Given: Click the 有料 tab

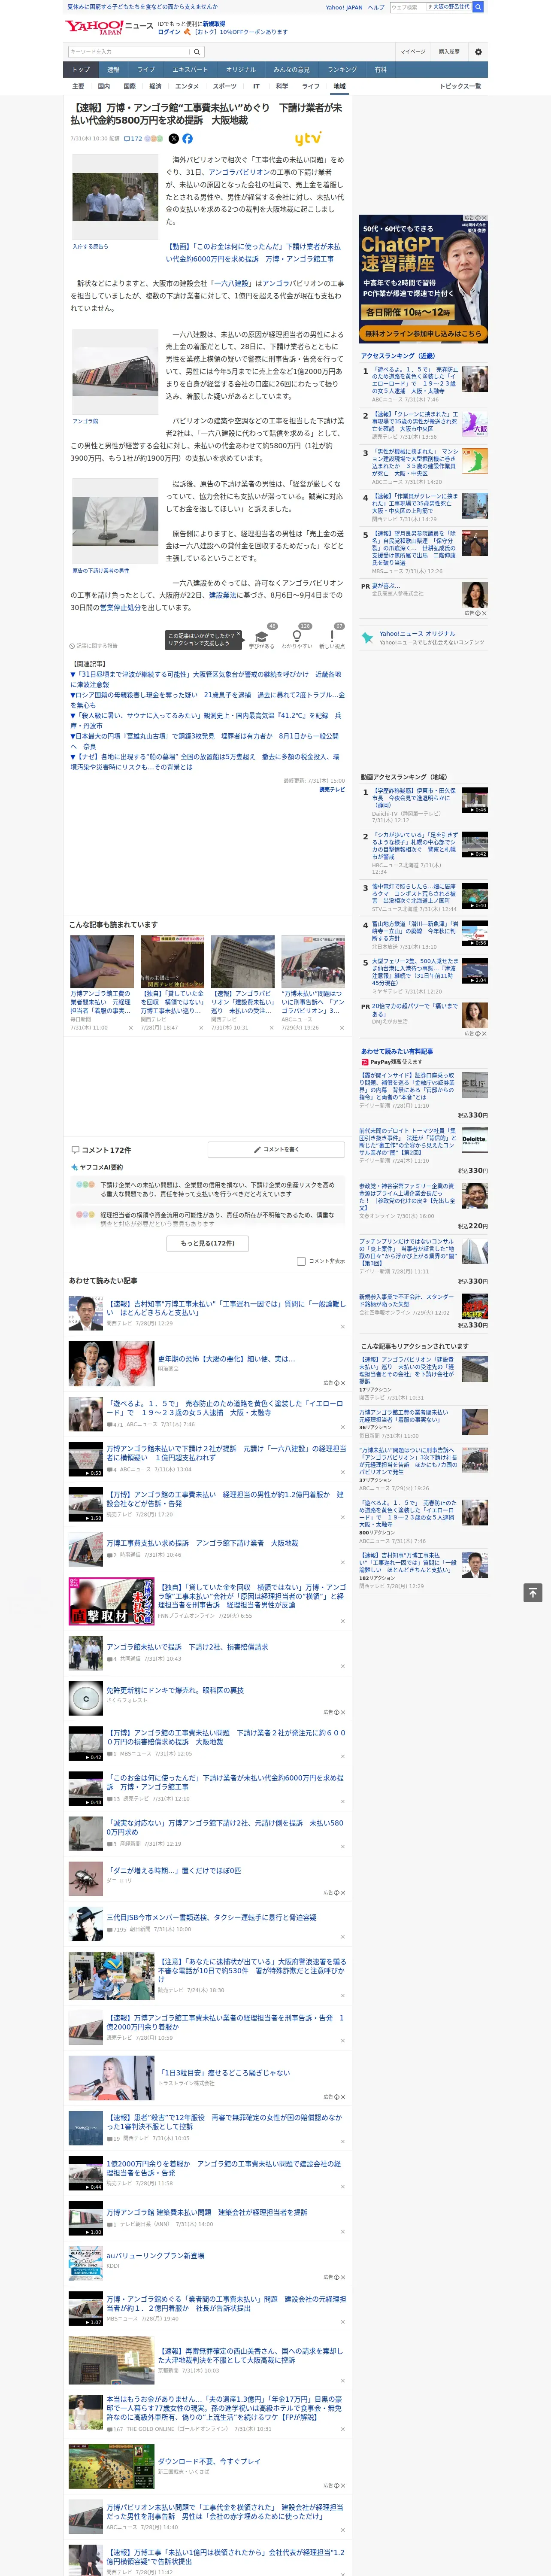Looking at the screenshot, I should pyautogui.click(x=380, y=70).
